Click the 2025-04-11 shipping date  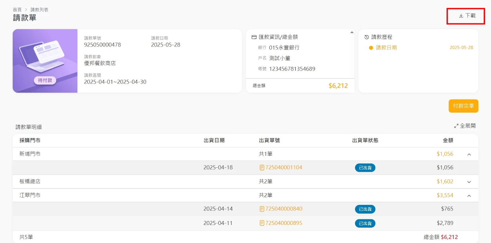(218, 223)
